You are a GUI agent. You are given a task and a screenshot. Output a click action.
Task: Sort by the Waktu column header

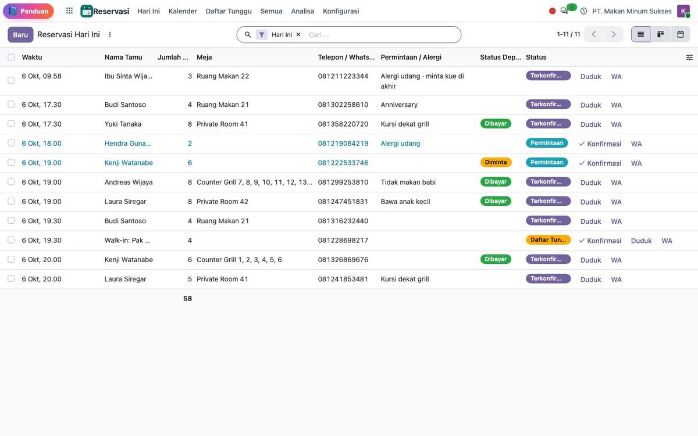(x=32, y=57)
